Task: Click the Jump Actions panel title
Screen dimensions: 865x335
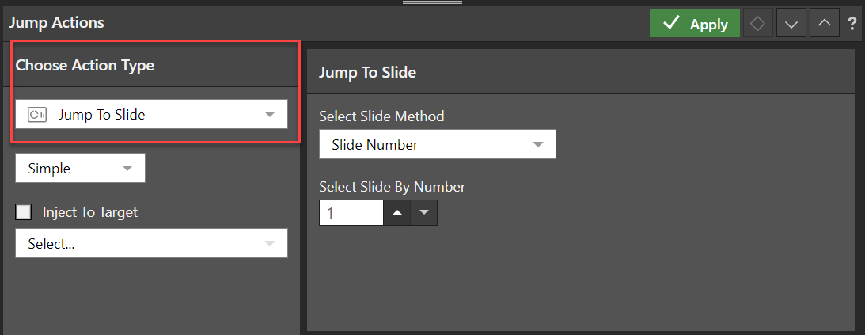Action: pyautogui.click(x=56, y=24)
